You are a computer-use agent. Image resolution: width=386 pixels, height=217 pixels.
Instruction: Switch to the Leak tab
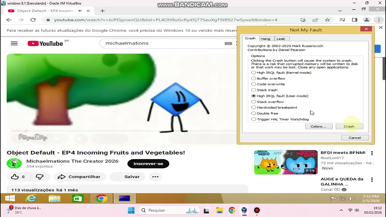tap(281, 39)
